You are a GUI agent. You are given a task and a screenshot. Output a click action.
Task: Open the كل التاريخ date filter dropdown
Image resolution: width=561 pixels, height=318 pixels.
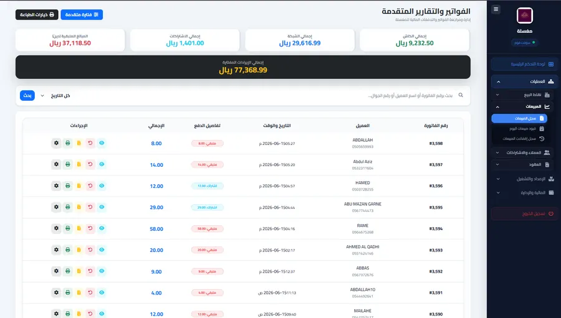click(x=57, y=96)
